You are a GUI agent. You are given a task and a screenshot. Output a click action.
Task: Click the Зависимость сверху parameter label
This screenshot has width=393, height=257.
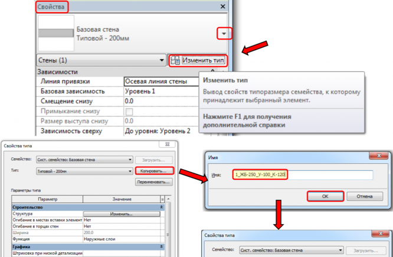tap(71, 131)
